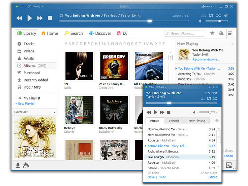This screenshot has width=248, height=186.
Task: Click the pin icon in main header
Action: click(226, 15)
